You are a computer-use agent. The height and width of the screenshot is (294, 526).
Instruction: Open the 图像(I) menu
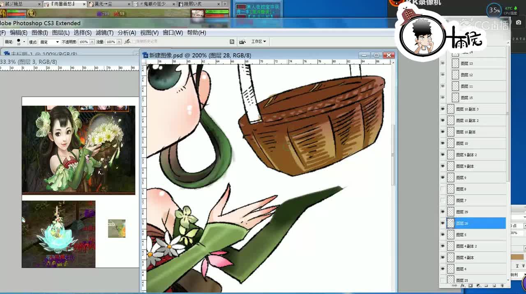pyautogui.click(x=40, y=32)
